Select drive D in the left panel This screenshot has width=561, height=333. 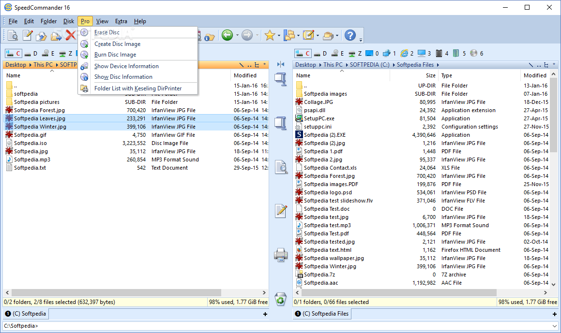click(31, 54)
